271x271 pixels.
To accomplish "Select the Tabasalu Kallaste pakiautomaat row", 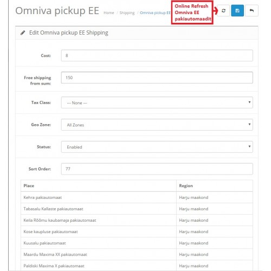I will point(137,209).
